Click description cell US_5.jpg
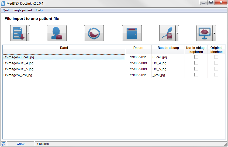 [x=168, y=69]
